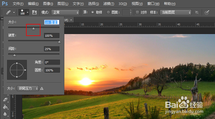Open the 样本 dropdown showing 当前图层
Viewport: 215px width, 119px height.
click(176, 13)
